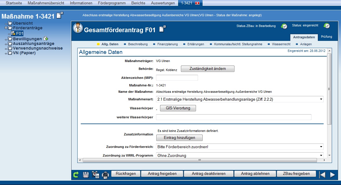Open the Auszahlungsanträge folder

pos(34,43)
